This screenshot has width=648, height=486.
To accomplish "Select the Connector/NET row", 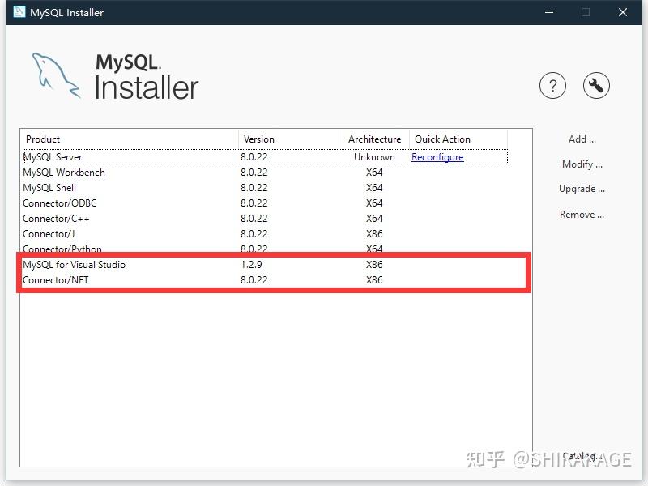I will 122,280.
